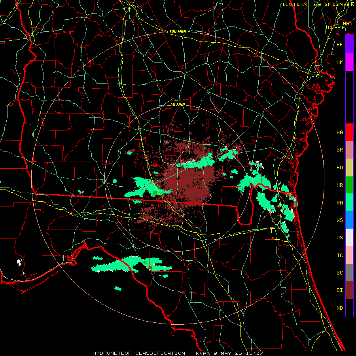Viewport: 356px width, 356px height.
Task: Click the ND legend label
Action: tap(339, 308)
